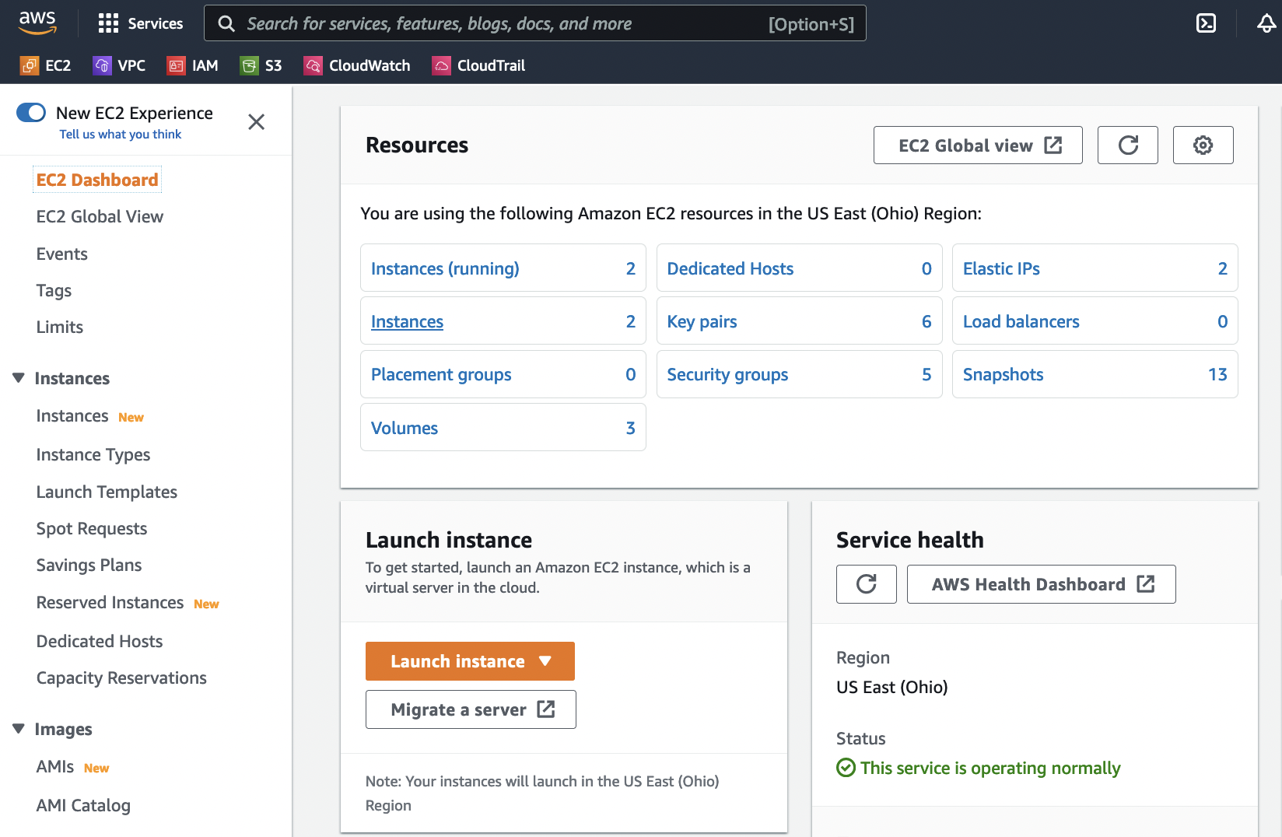The width and height of the screenshot is (1282, 837).
Task: Open the Security groups resource link
Action: pyautogui.click(x=727, y=375)
